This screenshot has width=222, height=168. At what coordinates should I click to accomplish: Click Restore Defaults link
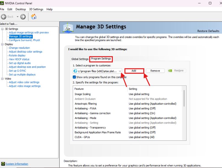208,31
